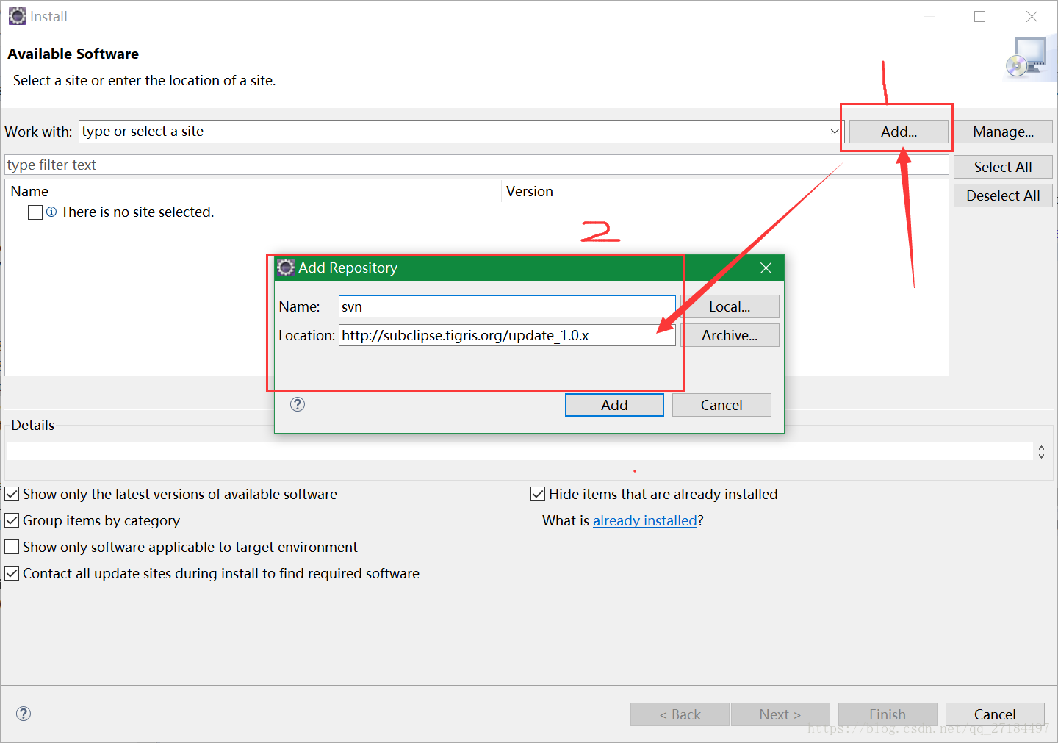Click the Eclipse icon in Install title bar
The image size is (1058, 743).
(x=16, y=15)
